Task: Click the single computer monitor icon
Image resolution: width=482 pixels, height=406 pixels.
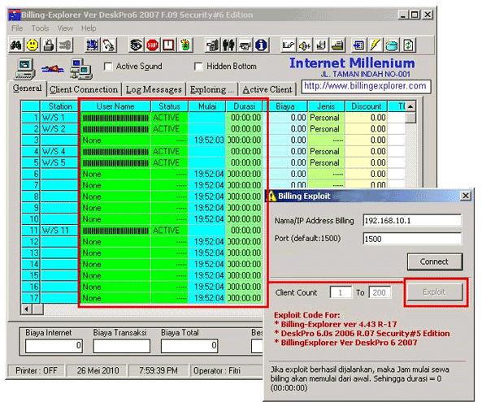Action: click(x=25, y=69)
